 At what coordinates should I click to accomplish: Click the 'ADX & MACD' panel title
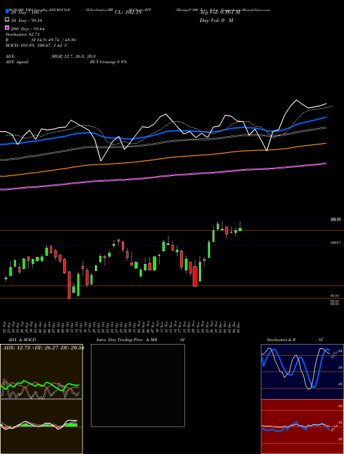point(22,340)
